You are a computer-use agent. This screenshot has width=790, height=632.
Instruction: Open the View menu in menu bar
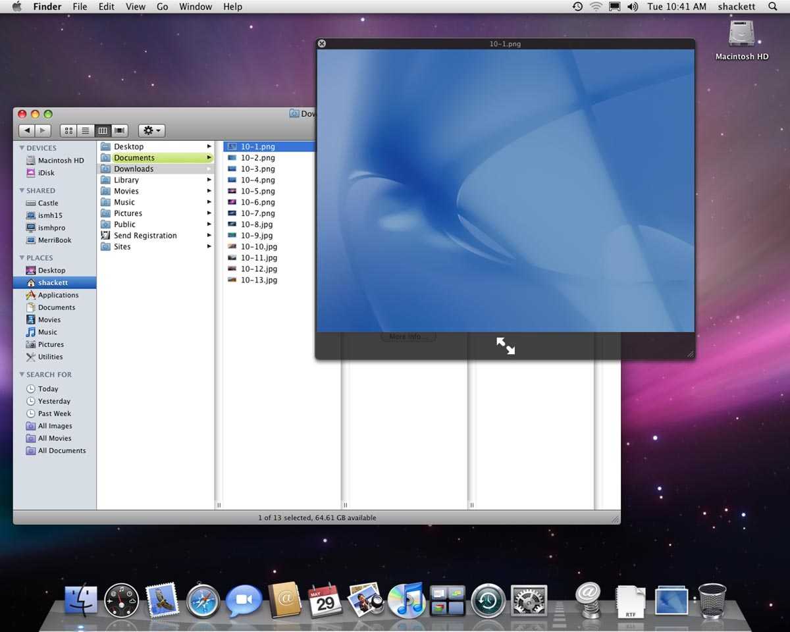pyautogui.click(x=136, y=7)
